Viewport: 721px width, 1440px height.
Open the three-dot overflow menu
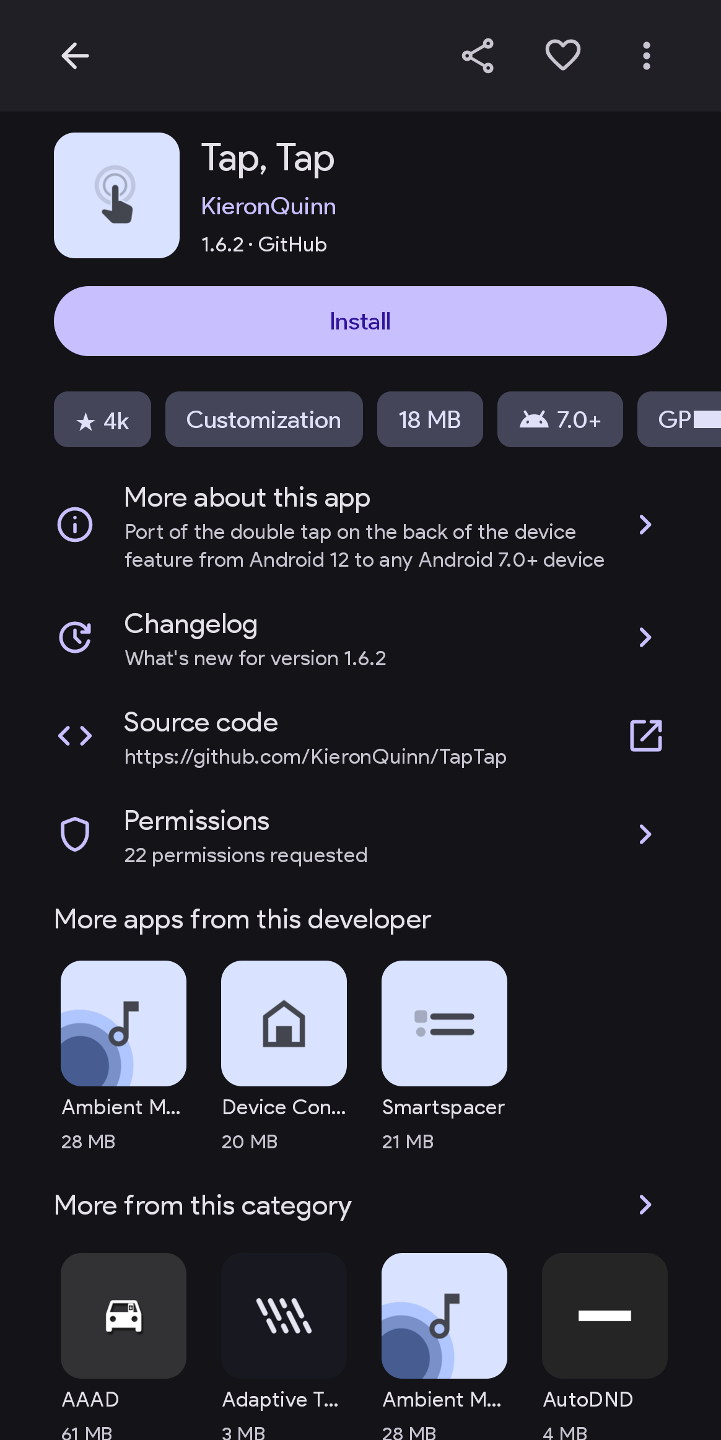646,56
